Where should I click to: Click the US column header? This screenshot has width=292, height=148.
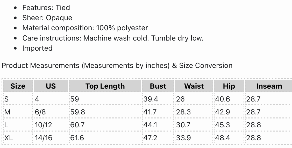click(x=51, y=86)
